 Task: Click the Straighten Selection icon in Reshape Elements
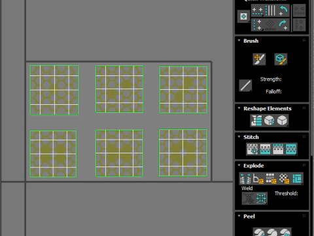256,121
